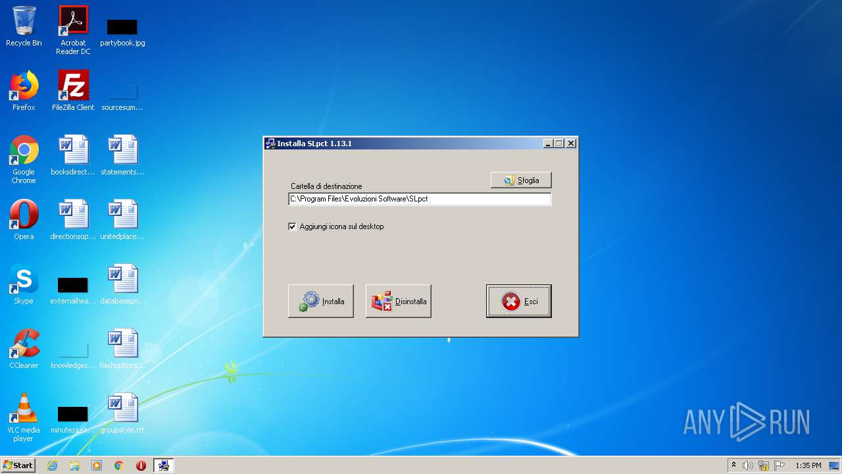The height and width of the screenshot is (474, 842).
Task: Open Opera from taskbar
Action: tap(141, 465)
